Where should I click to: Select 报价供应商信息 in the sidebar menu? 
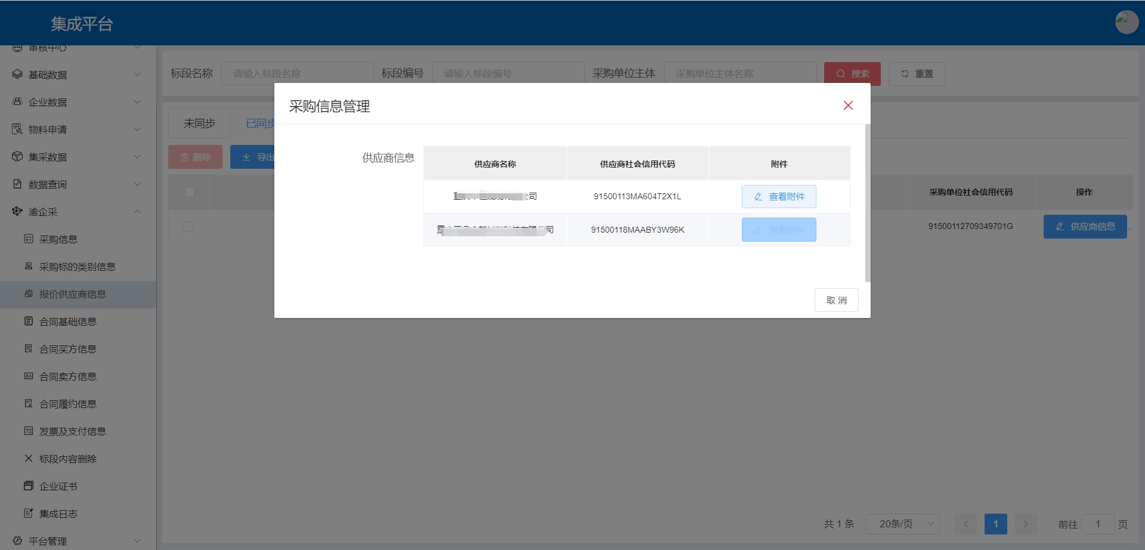(72, 294)
